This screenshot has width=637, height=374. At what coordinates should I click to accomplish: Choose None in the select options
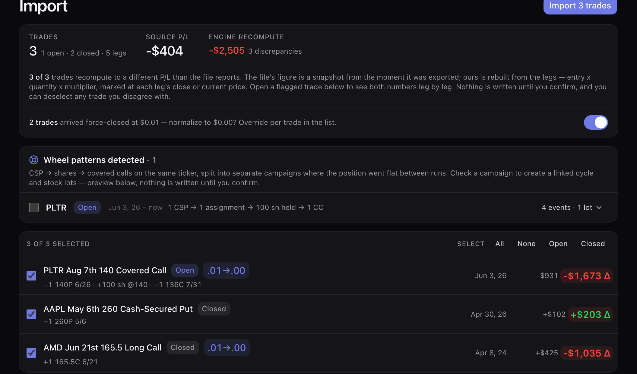[526, 244]
